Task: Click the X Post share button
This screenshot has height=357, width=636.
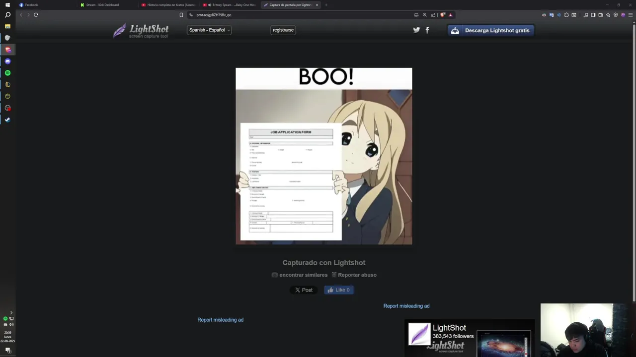Action: pyautogui.click(x=304, y=290)
